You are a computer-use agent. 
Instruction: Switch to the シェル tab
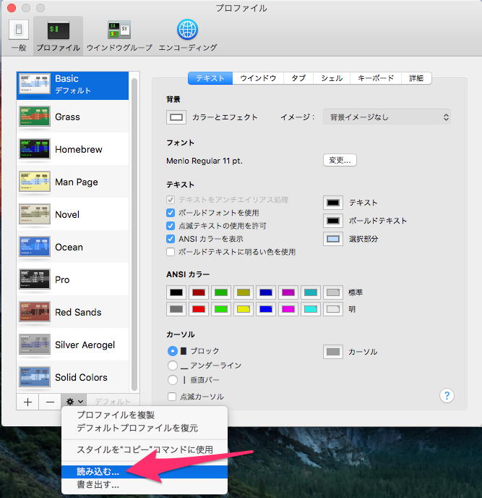[x=332, y=78]
